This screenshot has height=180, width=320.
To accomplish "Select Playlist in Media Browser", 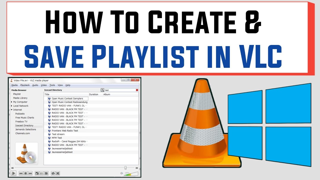I will 17,94.
